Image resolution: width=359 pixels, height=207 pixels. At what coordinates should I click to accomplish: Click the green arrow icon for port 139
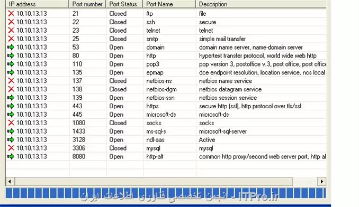(x=11, y=98)
